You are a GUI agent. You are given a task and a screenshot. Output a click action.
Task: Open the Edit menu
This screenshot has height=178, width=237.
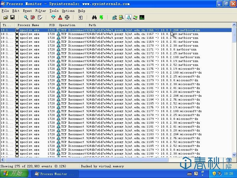tap(16, 11)
